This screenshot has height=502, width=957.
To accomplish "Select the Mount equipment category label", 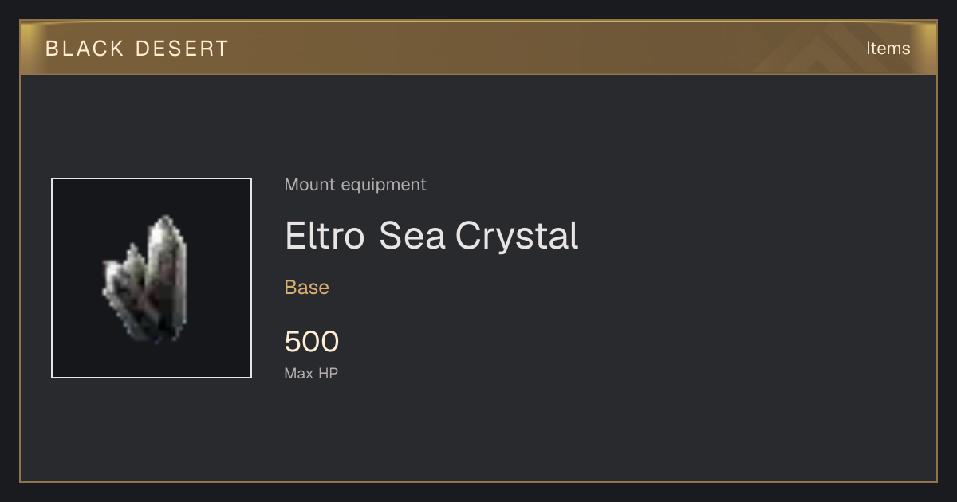I will [x=355, y=185].
